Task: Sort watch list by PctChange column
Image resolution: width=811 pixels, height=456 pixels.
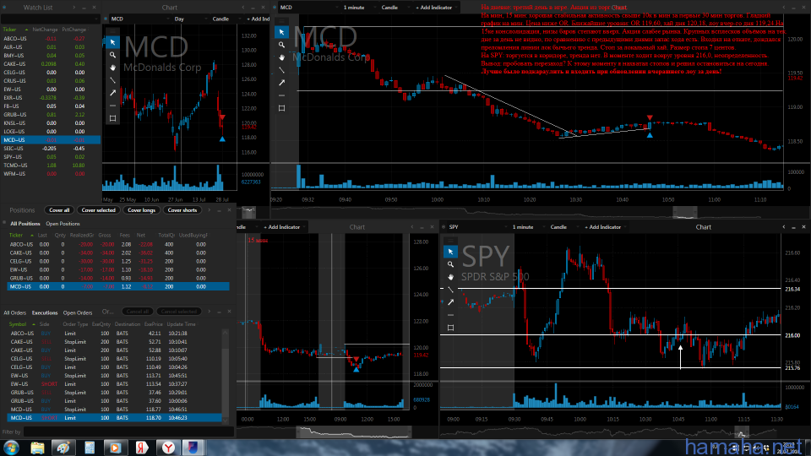Action: click(74, 30)
